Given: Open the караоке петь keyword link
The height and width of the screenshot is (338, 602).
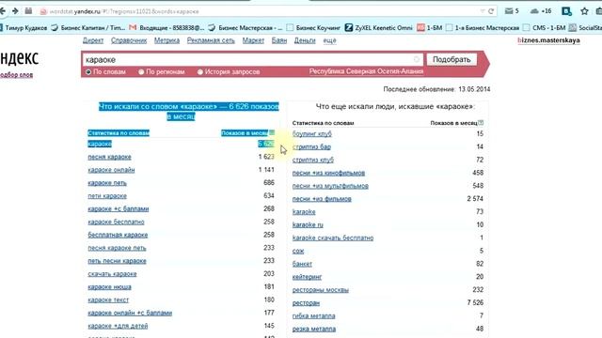Looking at the screenshot, I should click(107, 183).
